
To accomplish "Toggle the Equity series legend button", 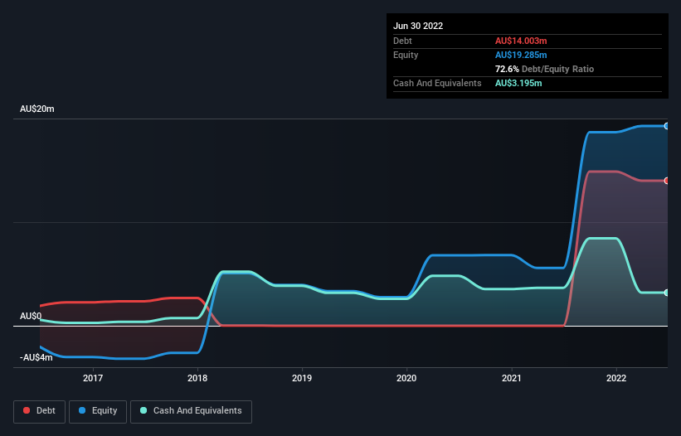I will pyautogui.click(x=98, y=411).
